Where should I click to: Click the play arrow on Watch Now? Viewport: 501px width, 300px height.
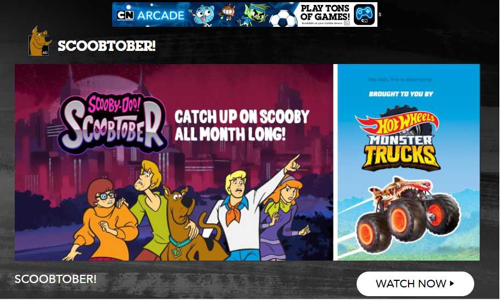[x=452, y=284]
